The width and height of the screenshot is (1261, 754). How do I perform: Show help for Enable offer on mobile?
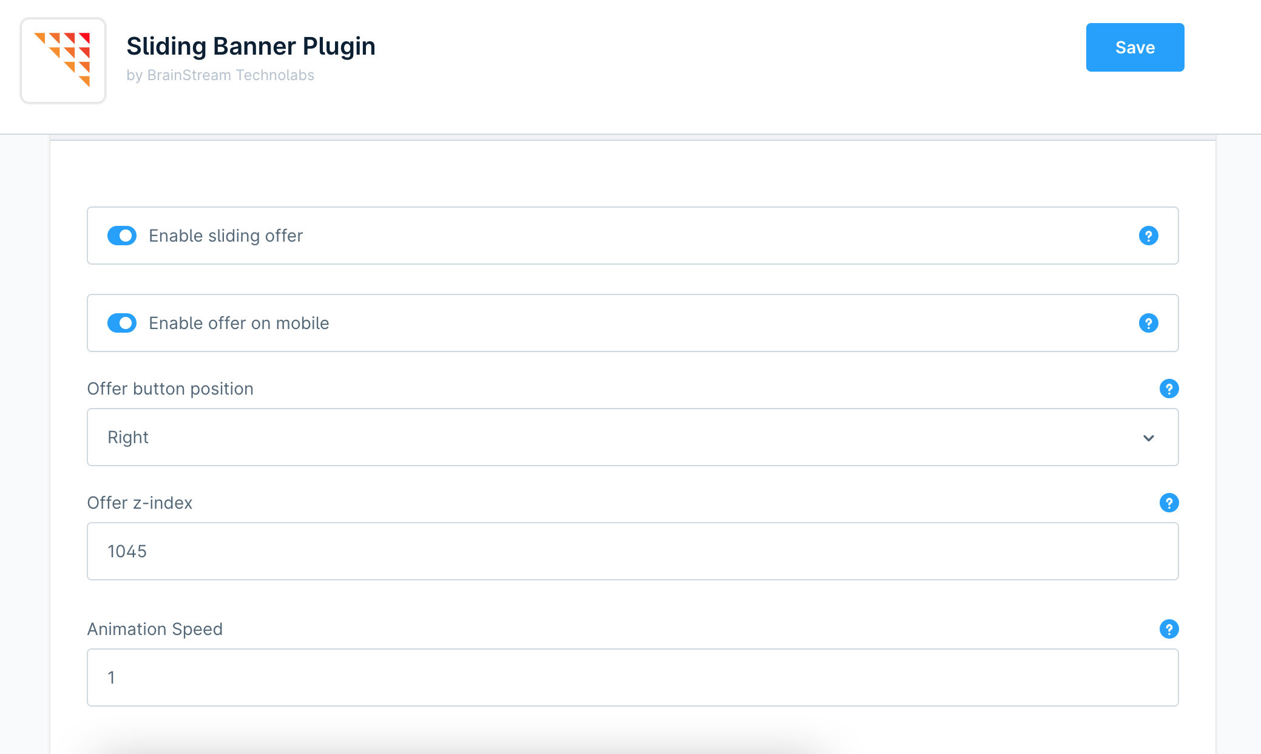pos(1148,323)
